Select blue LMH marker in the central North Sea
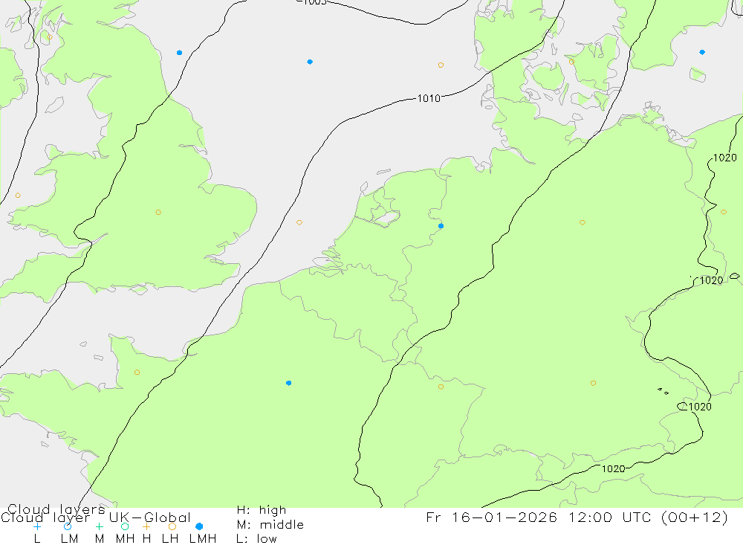The height and width of the screenshot is (545, 743). tap(310, 62)
